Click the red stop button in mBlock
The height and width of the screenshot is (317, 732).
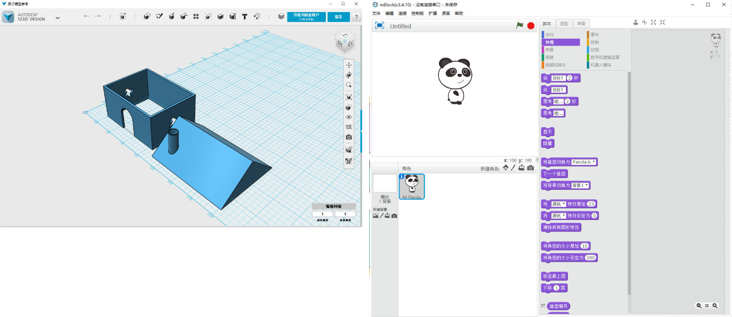coord(531,26)
